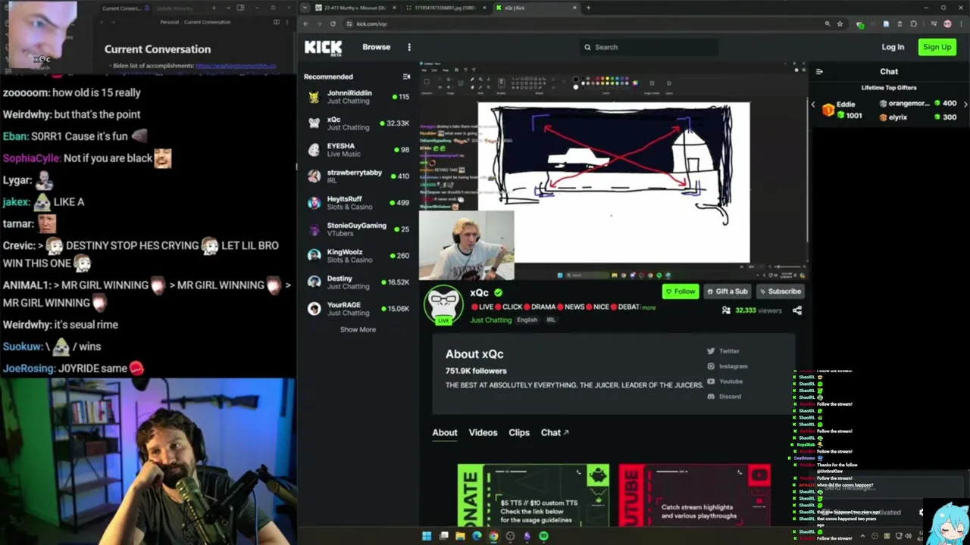Bookmark this page with the star icon

click(x=840, y=23)
